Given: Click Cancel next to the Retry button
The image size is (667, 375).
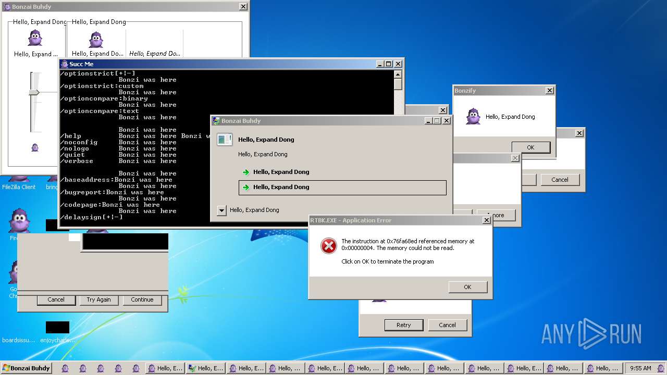Looking at the screenshot, I should [x=447, y=325].
